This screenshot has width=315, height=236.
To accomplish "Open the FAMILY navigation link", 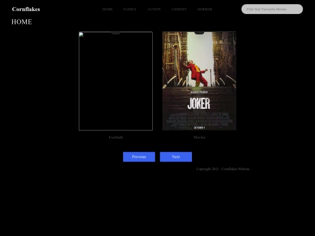I will click(x=130, y=9).
